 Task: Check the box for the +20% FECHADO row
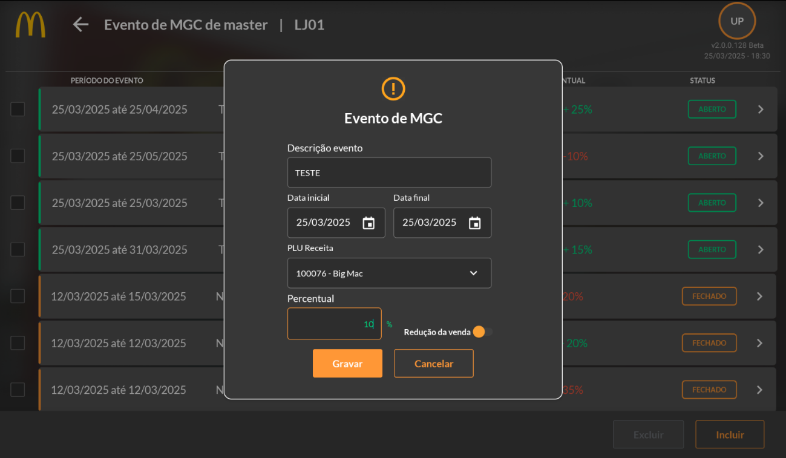(18, 343)
